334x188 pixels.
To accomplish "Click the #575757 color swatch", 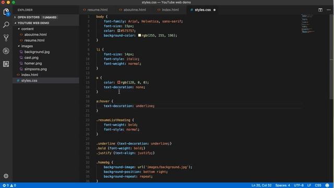I will pyautogui.click(x=118, y=31).
